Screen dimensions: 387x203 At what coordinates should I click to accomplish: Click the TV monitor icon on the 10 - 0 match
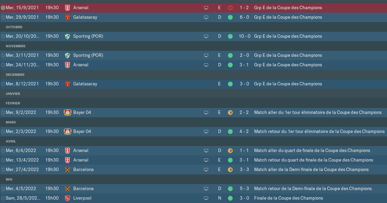[x=206, y=36]
